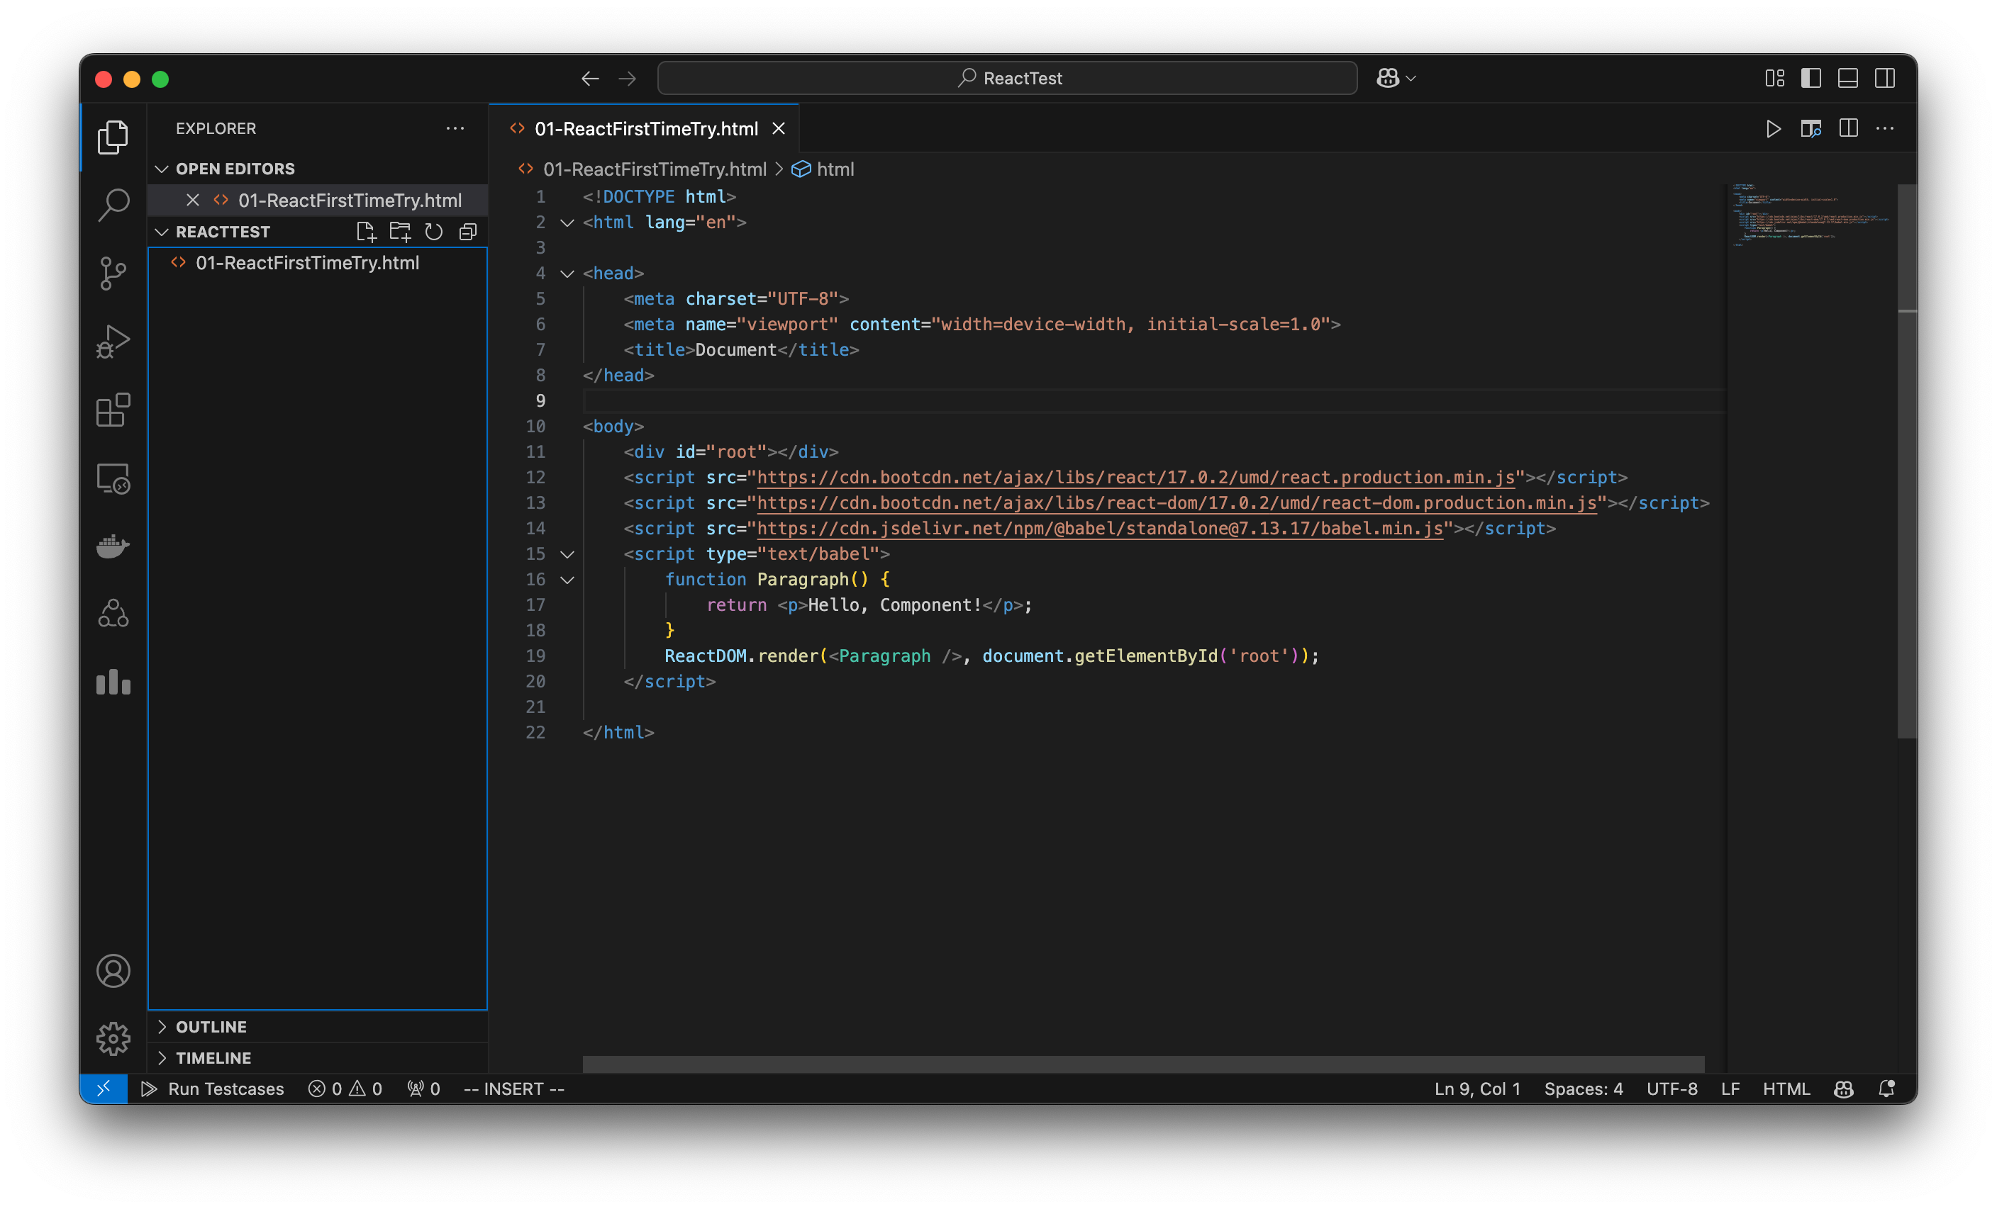Open the Search view
Screen dimensions: 1997x1209
(x=113, y=205)
